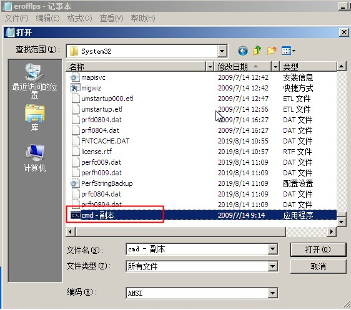Click 快捷方式 type of migwiz
This screenshot has width=351, height=310.
[298, 88]
